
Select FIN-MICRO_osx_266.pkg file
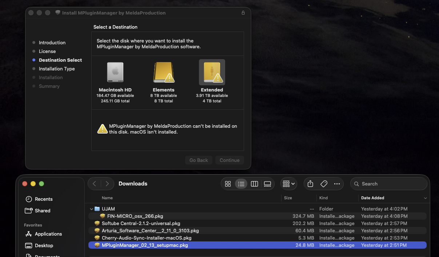(258, 216)
